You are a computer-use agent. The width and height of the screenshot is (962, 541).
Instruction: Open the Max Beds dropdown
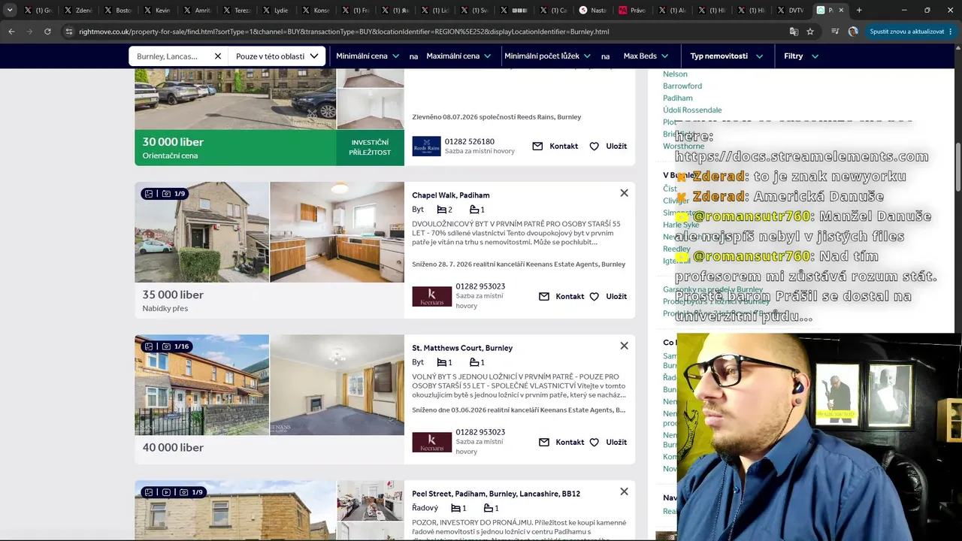point(646,56)
